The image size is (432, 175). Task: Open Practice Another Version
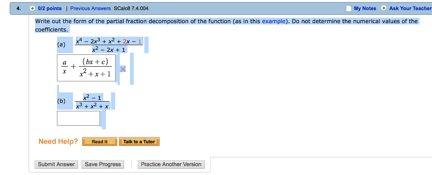point(171,164)
